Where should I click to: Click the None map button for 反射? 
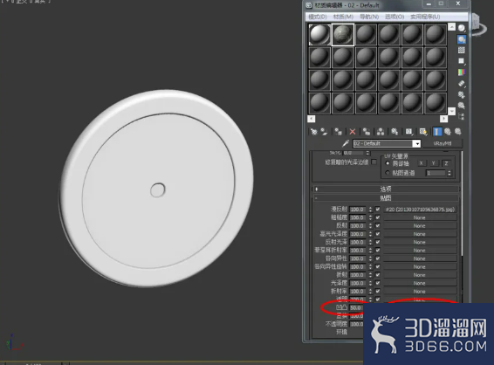[x=420, y=225]
